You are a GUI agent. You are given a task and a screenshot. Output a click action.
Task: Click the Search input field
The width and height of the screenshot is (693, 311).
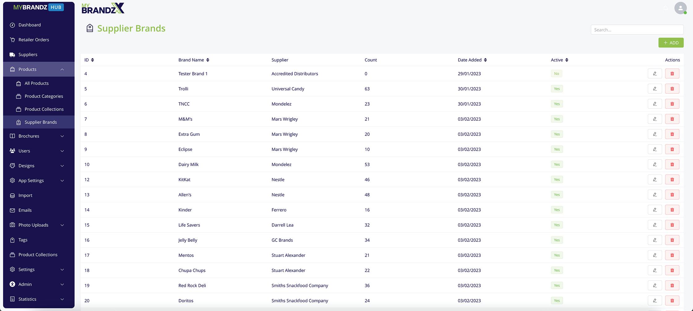click(x=637, y=30)
